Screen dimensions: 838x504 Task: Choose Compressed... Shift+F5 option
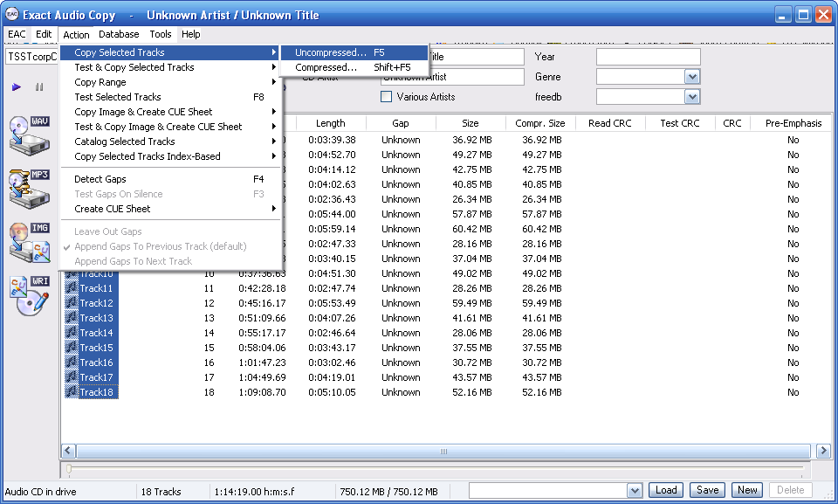(354, 67)
